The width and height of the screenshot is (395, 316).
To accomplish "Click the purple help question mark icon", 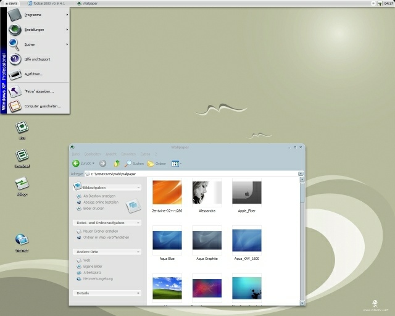I will pos(15,59).
